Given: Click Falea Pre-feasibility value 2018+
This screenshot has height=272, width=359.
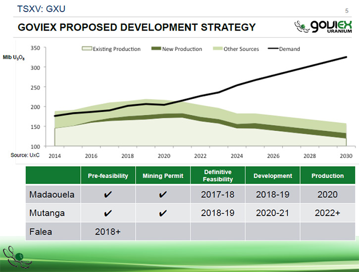Looking at the screenshot, I should pos(108,232).
